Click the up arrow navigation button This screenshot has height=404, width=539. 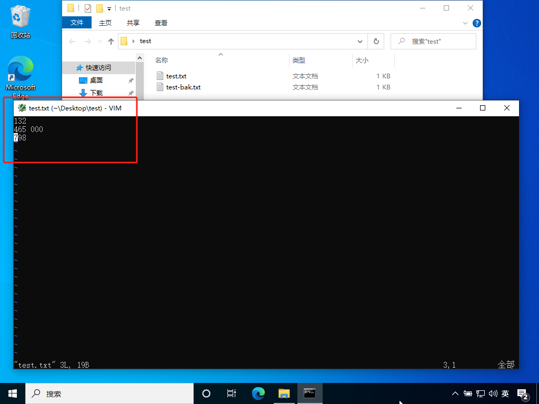111,41
